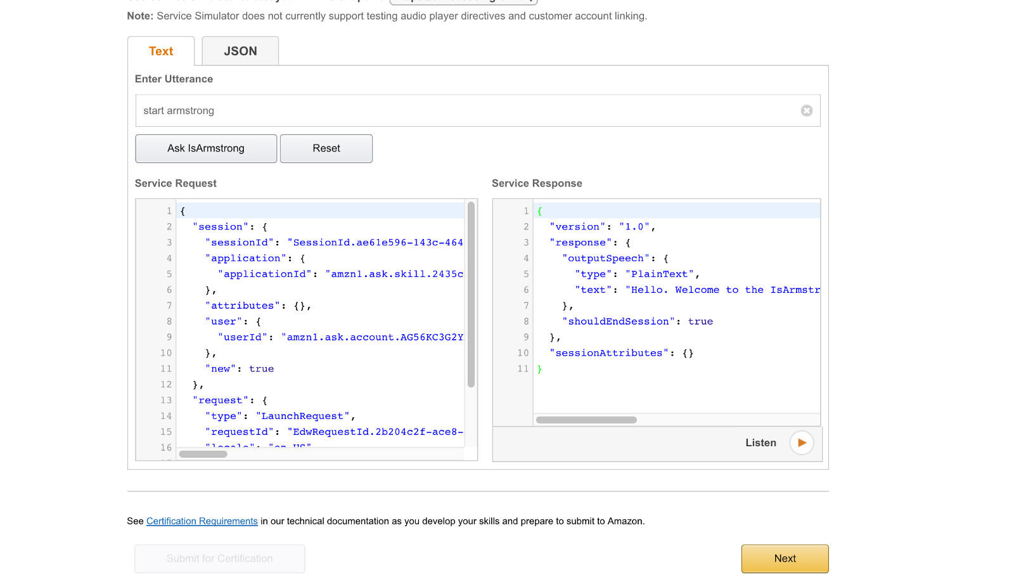Image resolution: width=1014 pixels, height=575 pixels.
Task: Click the Service Request horizontal scrollbar
Action: click(203, 454)
